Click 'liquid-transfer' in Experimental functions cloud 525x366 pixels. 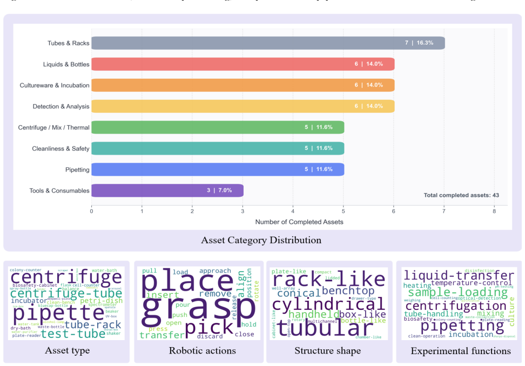[x=459, y=275]
